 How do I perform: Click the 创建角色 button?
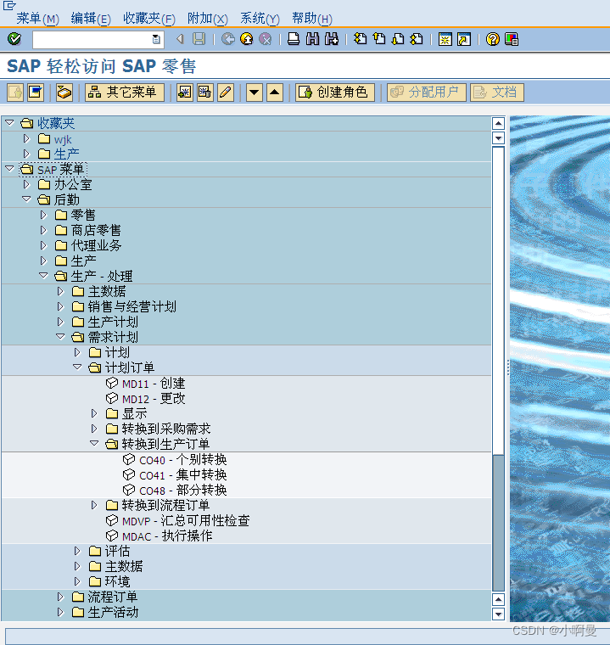coord(335,93)
